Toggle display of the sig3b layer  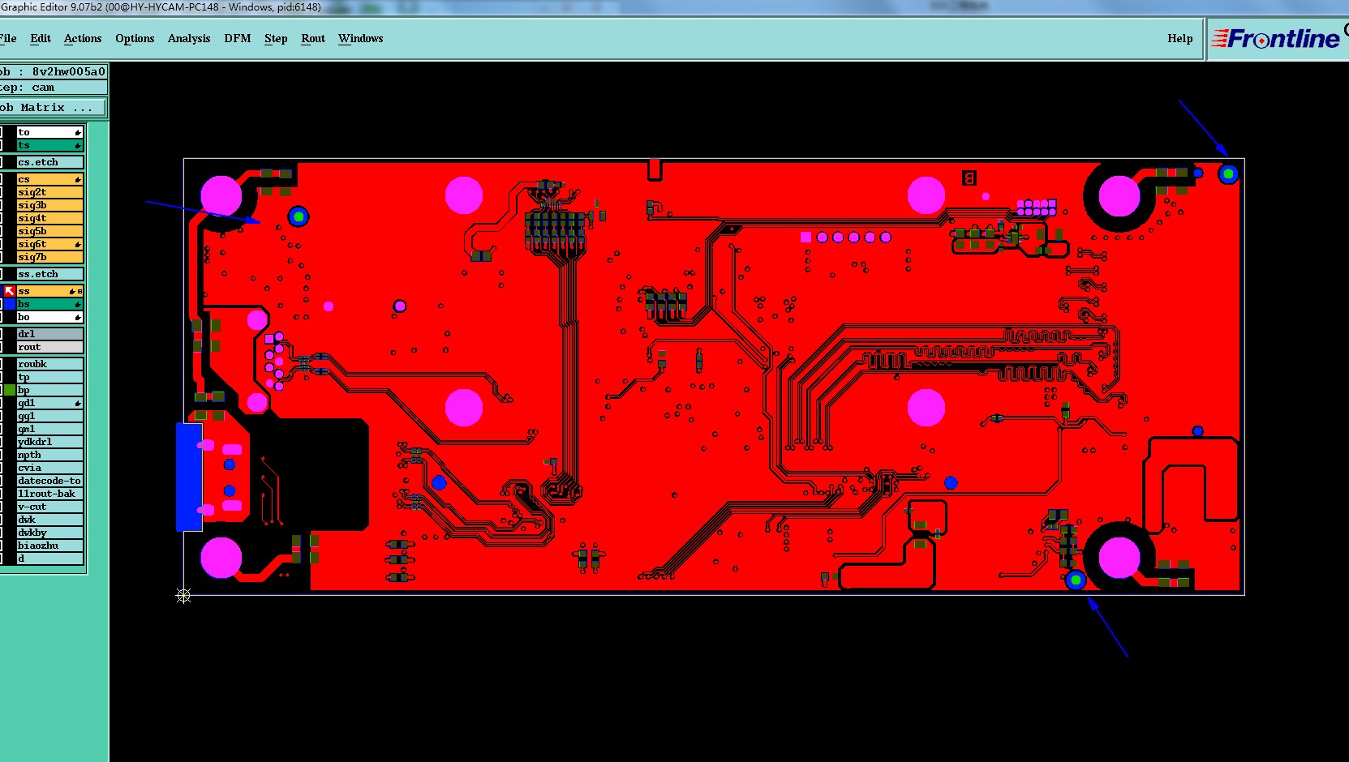click(50, 205)
